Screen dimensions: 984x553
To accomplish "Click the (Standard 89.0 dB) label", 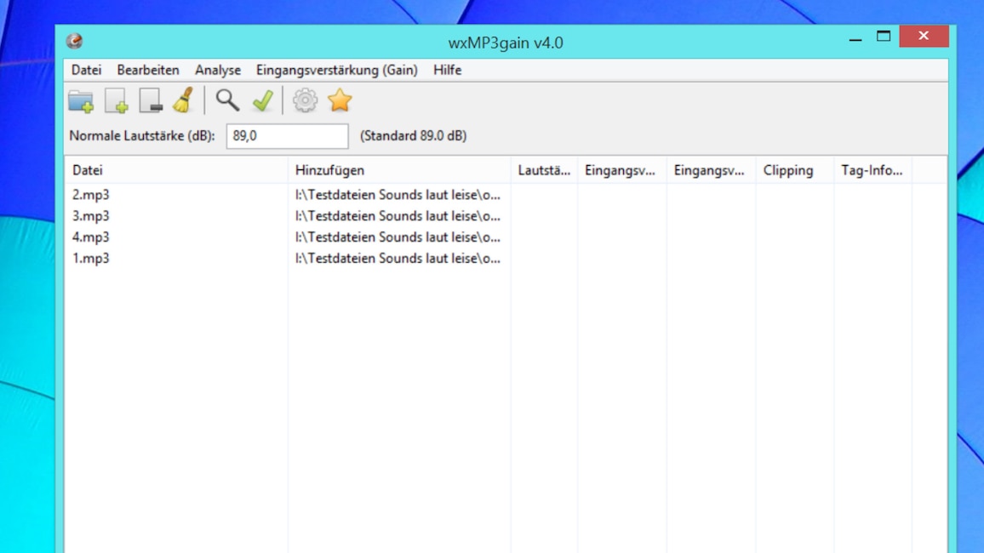I will 413,136.
